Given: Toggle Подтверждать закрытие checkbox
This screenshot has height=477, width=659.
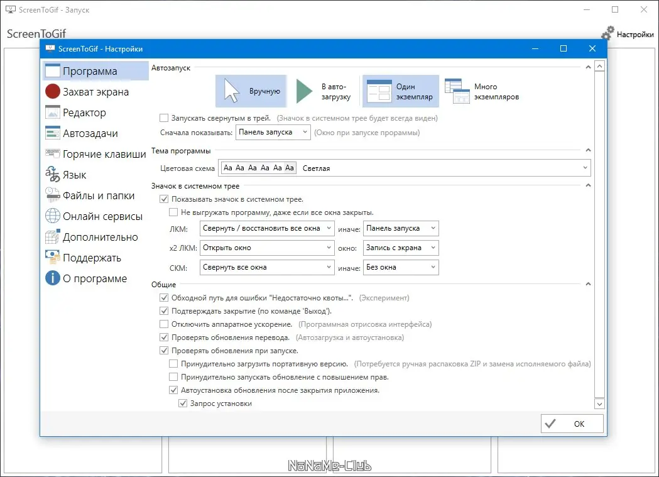Looking at the screenshot, I should pyautogui.click(x=164, y=311).
